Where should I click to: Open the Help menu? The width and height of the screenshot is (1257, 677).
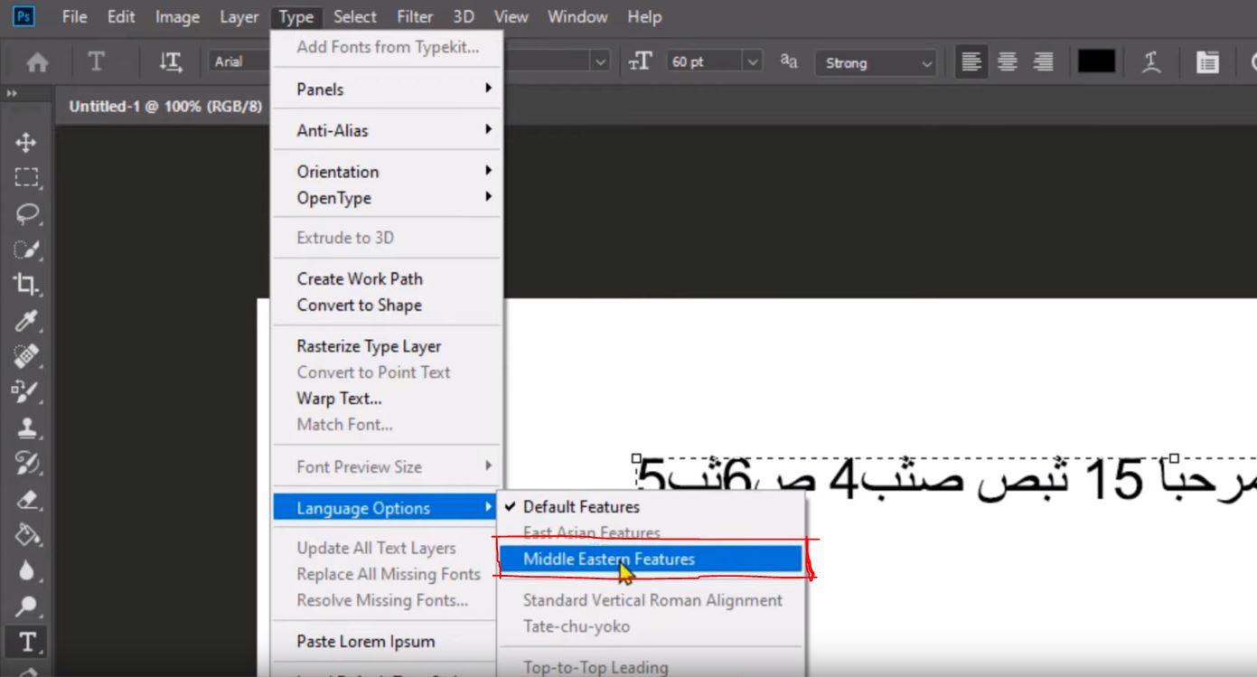[644, 16]
